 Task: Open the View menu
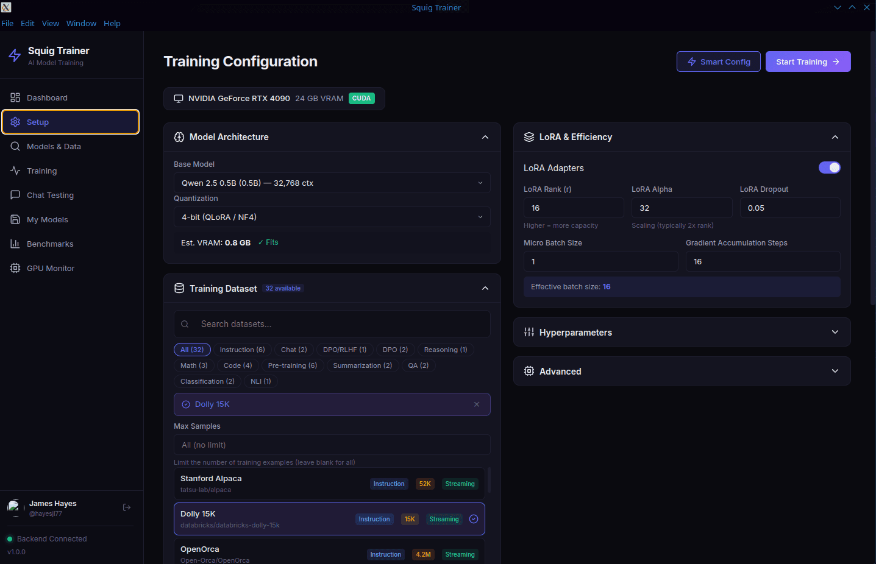click(51, 23)
